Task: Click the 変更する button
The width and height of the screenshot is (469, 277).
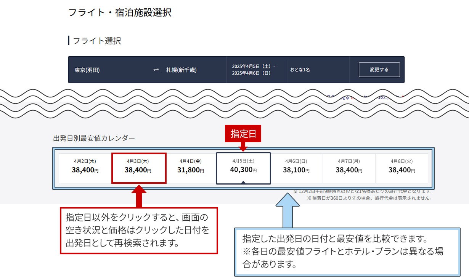Action: click(379, 70)
